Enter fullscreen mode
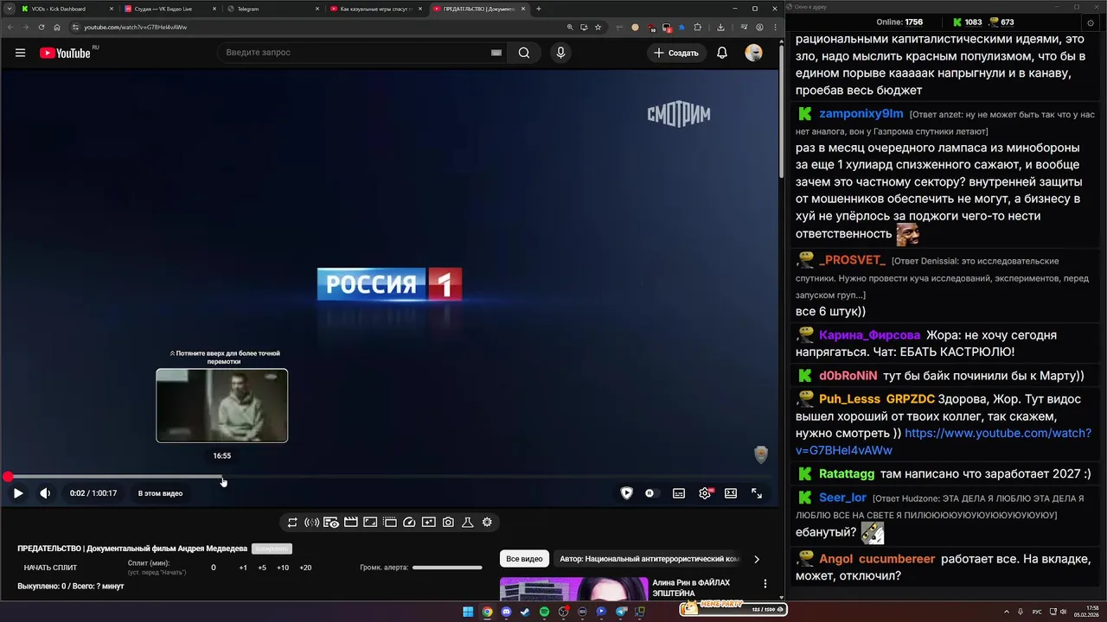Viewport: 1107px width, 622px height. (757, 493)
